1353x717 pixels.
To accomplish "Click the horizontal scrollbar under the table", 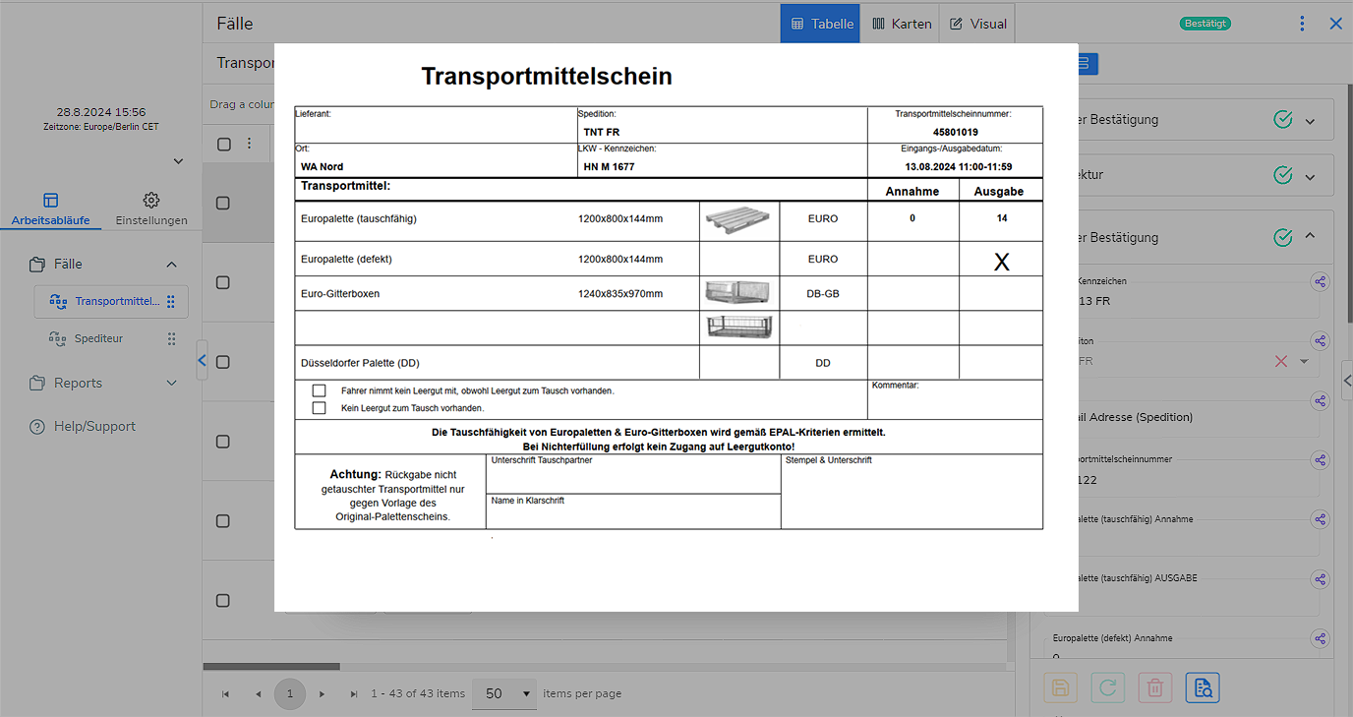I will coord(271,666).
